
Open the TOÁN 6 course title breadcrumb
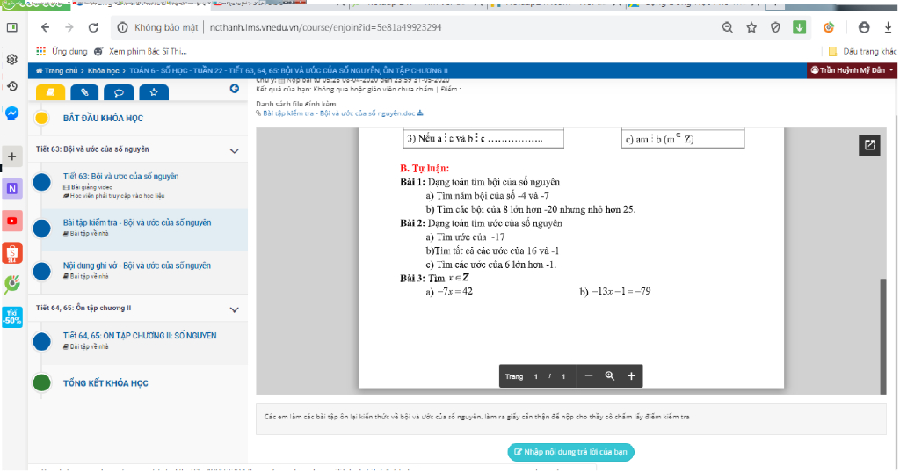coord(288,70)
